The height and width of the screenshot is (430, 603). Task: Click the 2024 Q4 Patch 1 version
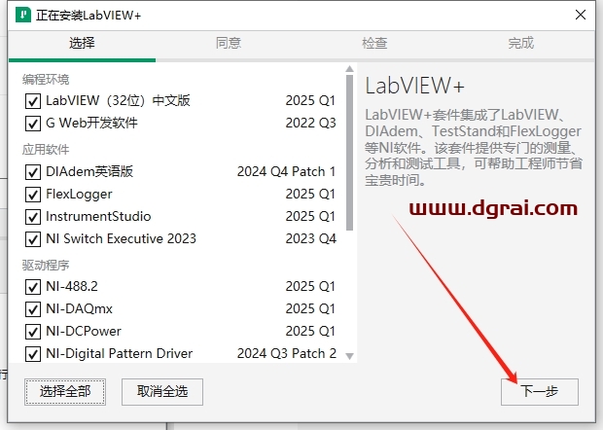286,171
